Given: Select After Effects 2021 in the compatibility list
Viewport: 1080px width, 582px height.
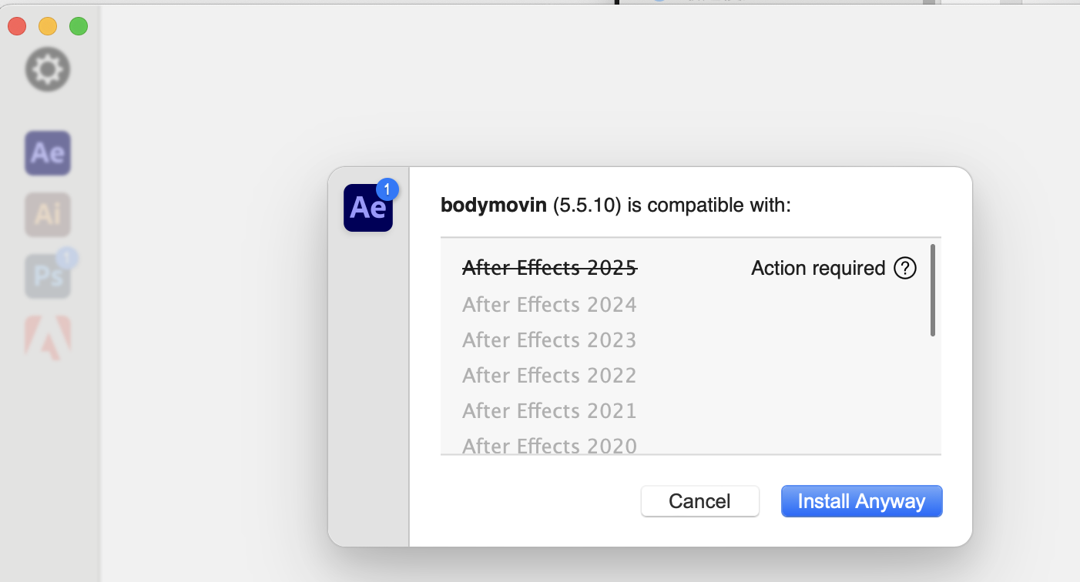Looking at the screenshot, I should [549, 410].
